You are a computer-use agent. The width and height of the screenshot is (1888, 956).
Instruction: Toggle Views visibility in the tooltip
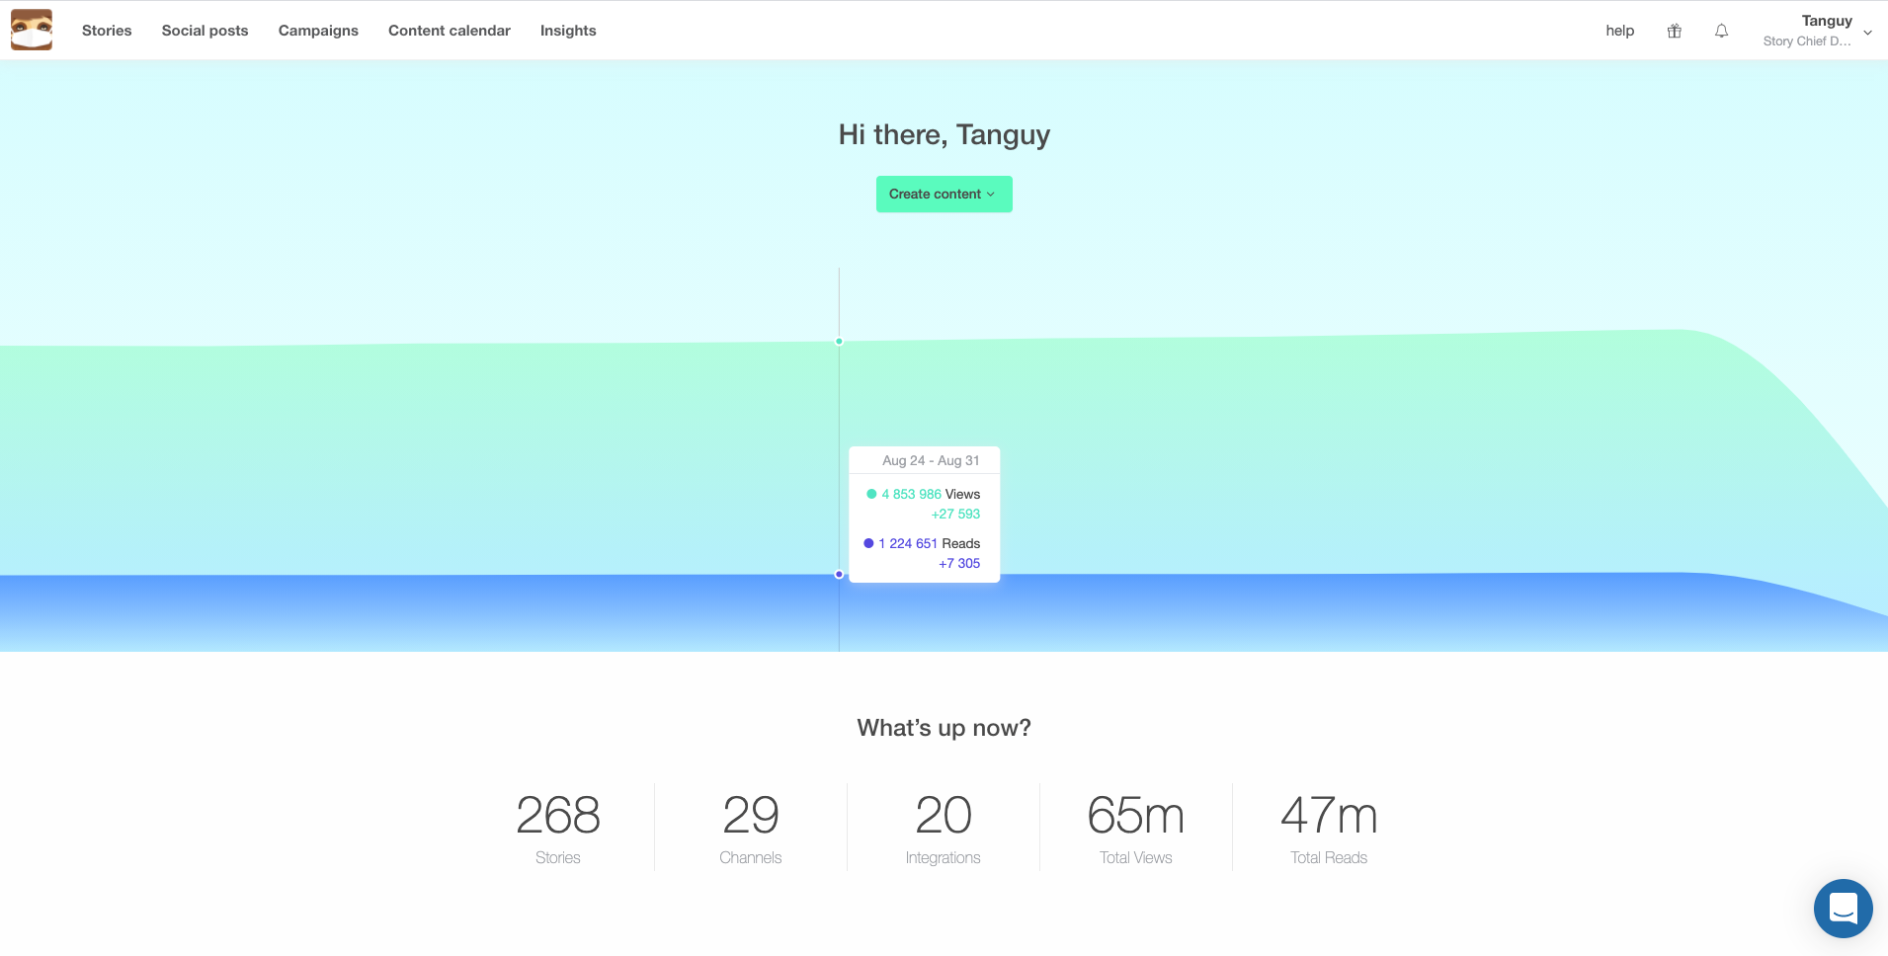pos(923,494)
